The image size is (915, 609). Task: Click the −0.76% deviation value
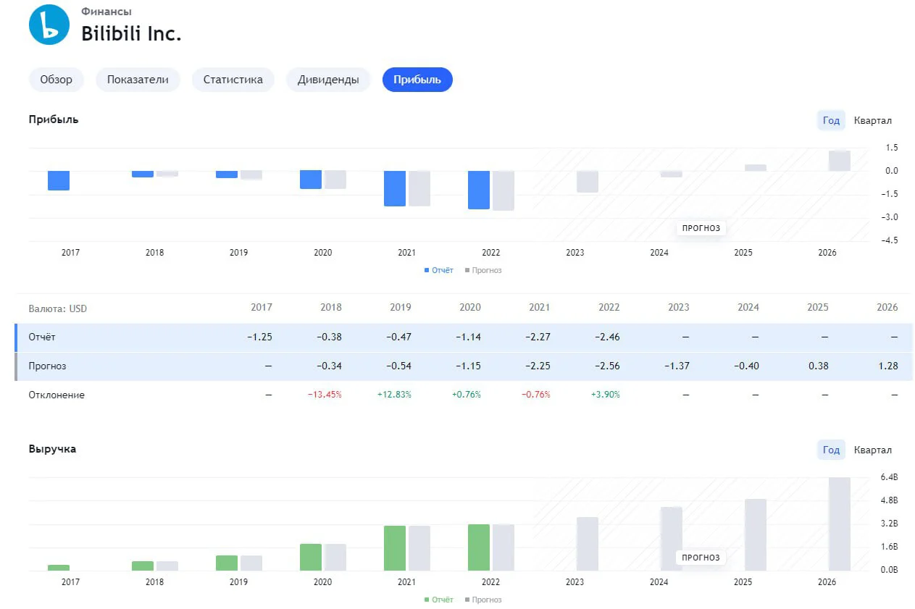tap(535, 395)
